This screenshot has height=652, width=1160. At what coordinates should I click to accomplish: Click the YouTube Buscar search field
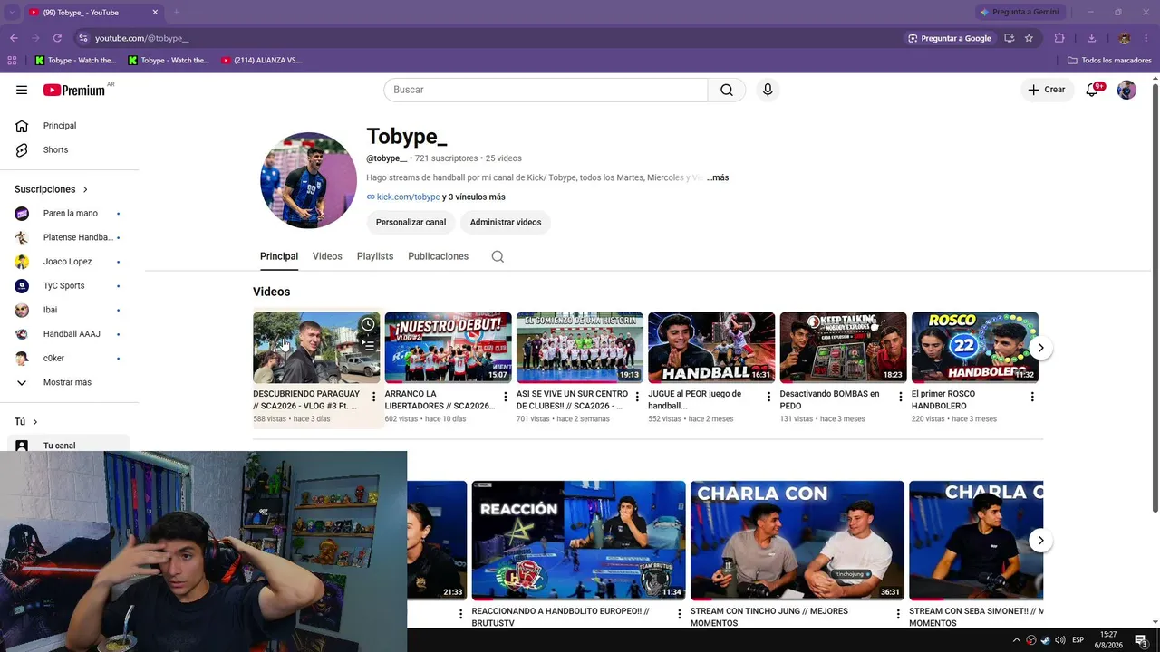(546, 90)
